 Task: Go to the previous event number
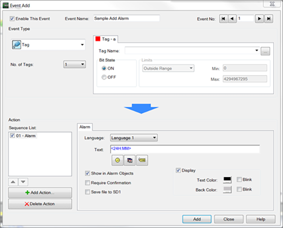click(232, 18)
